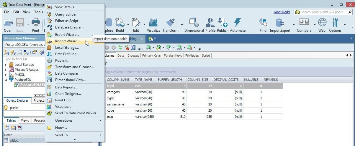Screen dimensions: 355x146
Task: Open the Import Wizard menu entry
Action: [67, 41]
